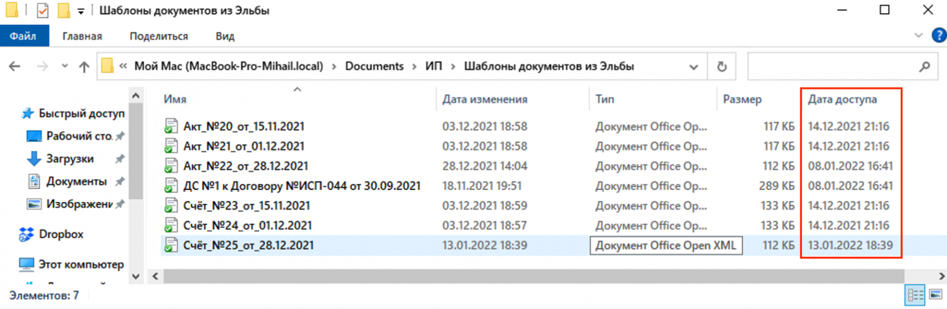The width and height of the screenshot is (947, 309).
Task: Expand the ribbon with chevron arrow
Action: pyautogui.click(x=918, y=35)
